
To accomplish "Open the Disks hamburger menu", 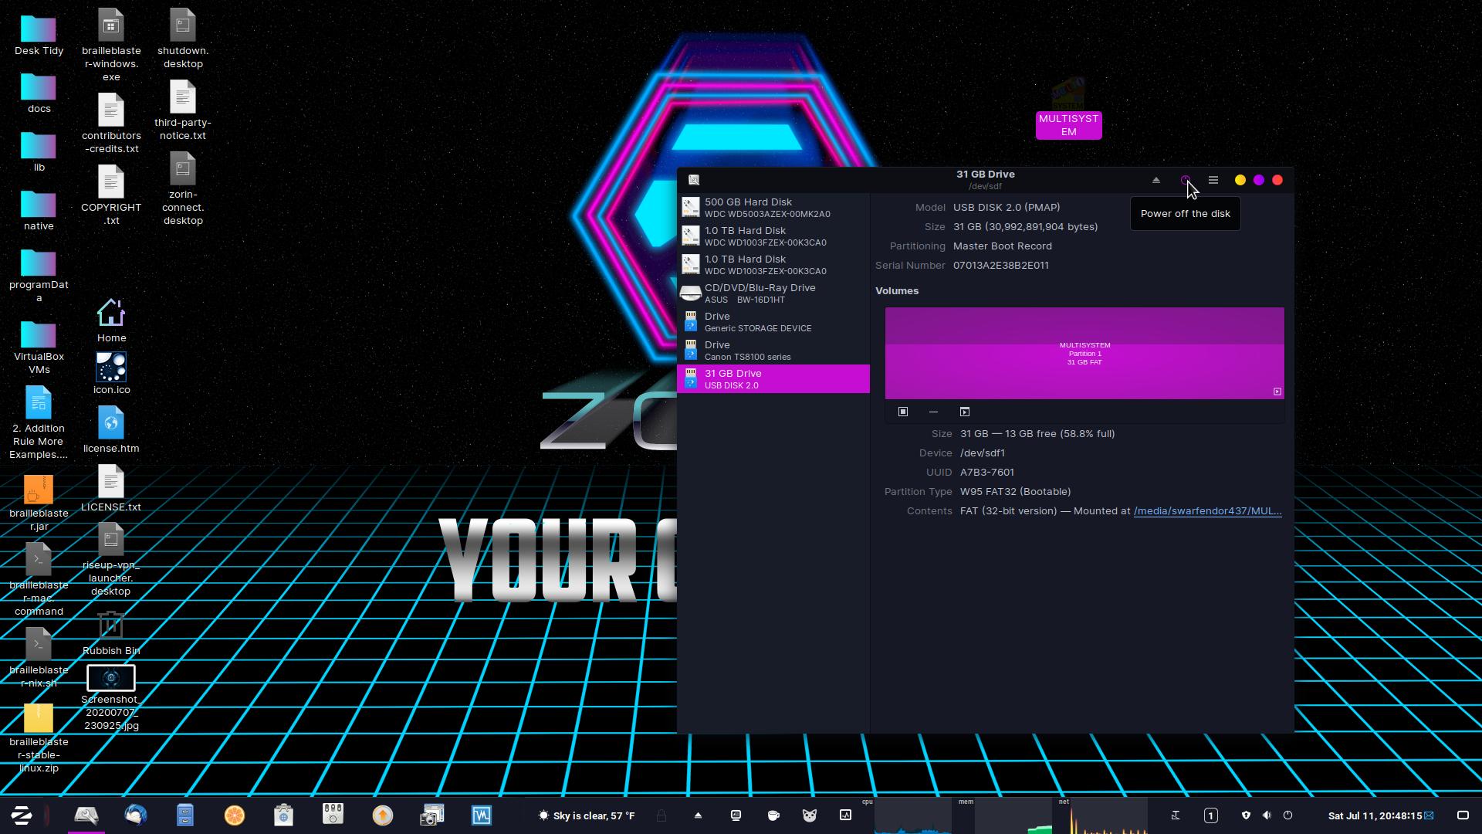I will (x=1213, y=180).
